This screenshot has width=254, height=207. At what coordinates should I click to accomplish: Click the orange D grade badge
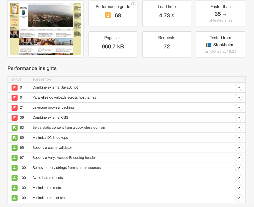point(108,16)
